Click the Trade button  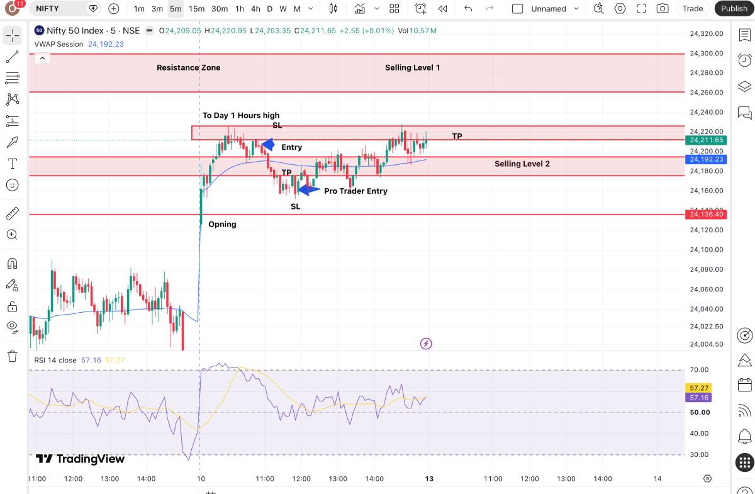tap(693, 9)
